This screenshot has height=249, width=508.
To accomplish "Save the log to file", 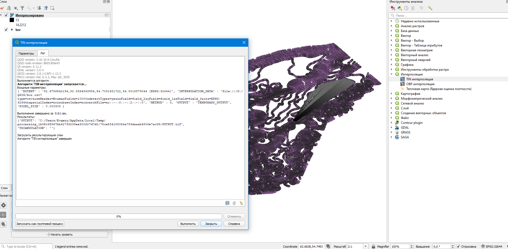I will pyautogui.click(x=227, y=203).
